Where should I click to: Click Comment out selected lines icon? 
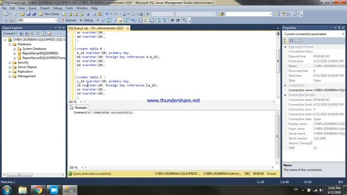pyautogui.click(x=159, y=21)
